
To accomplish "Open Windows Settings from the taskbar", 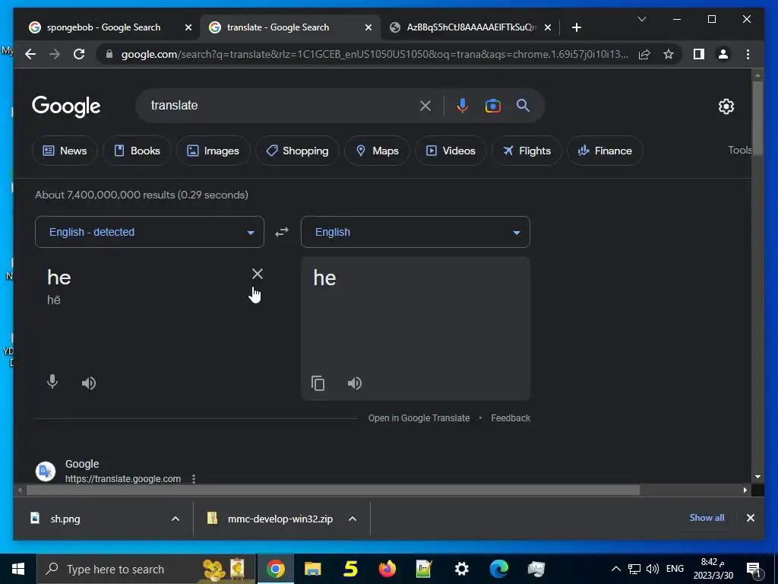I will 461,569.
